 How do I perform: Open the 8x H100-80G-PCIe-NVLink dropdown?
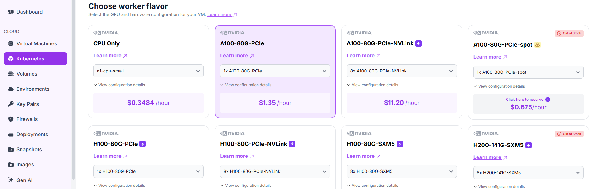275,171
